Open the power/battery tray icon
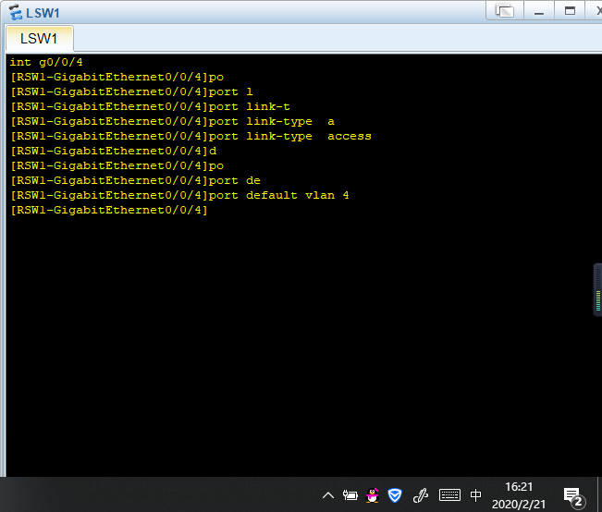The image size is (602, 512). click(x=350, y=495)
